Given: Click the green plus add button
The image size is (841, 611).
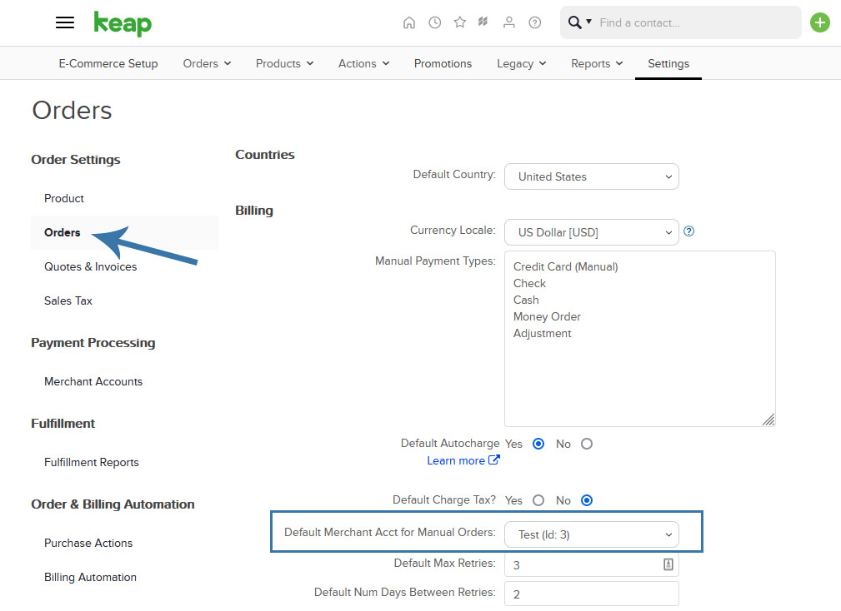Looking at the screenshot, I should click(819, 22).
